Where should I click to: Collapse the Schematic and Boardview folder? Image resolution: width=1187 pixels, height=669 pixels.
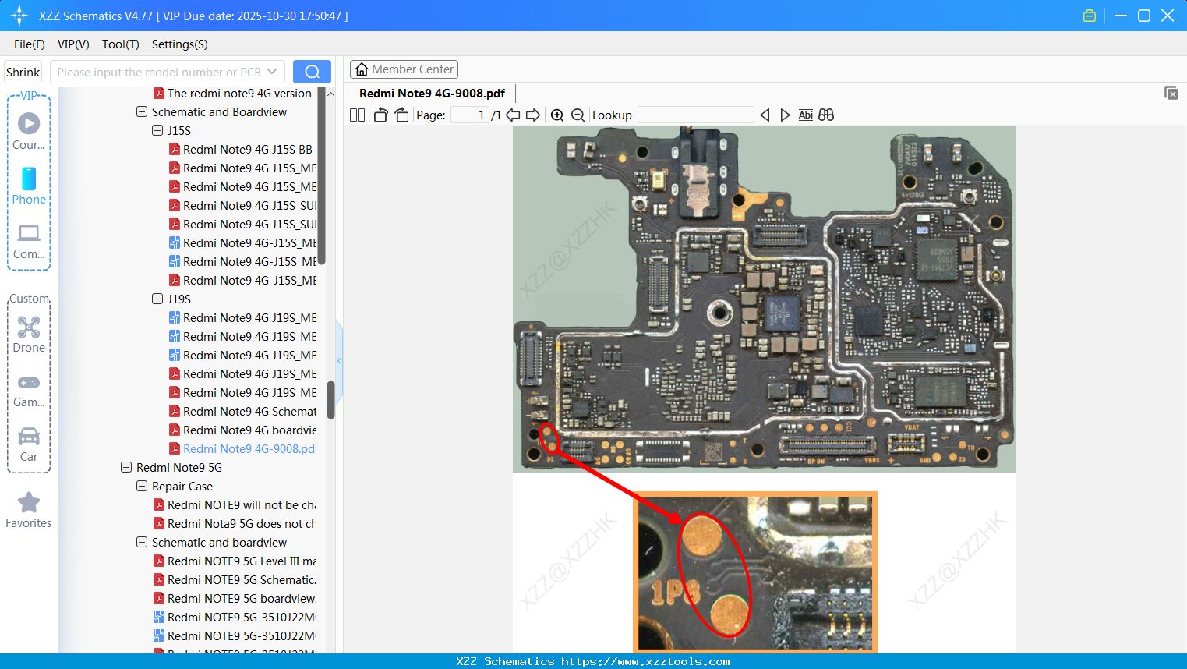point(142,112)
